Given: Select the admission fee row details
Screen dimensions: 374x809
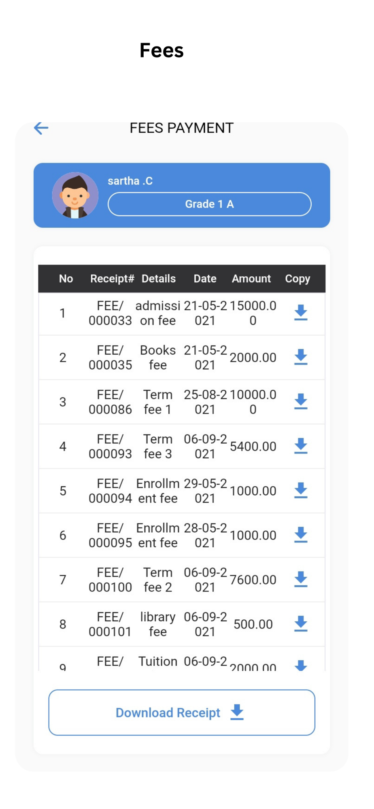Looking at the screenshot, I should [x=158, y=313].
